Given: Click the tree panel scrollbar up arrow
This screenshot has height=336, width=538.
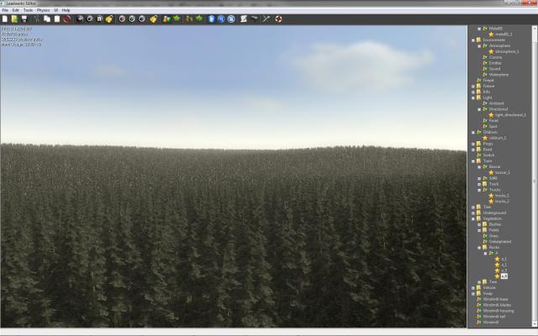Looking at the screenshot, I should [535, 29].
